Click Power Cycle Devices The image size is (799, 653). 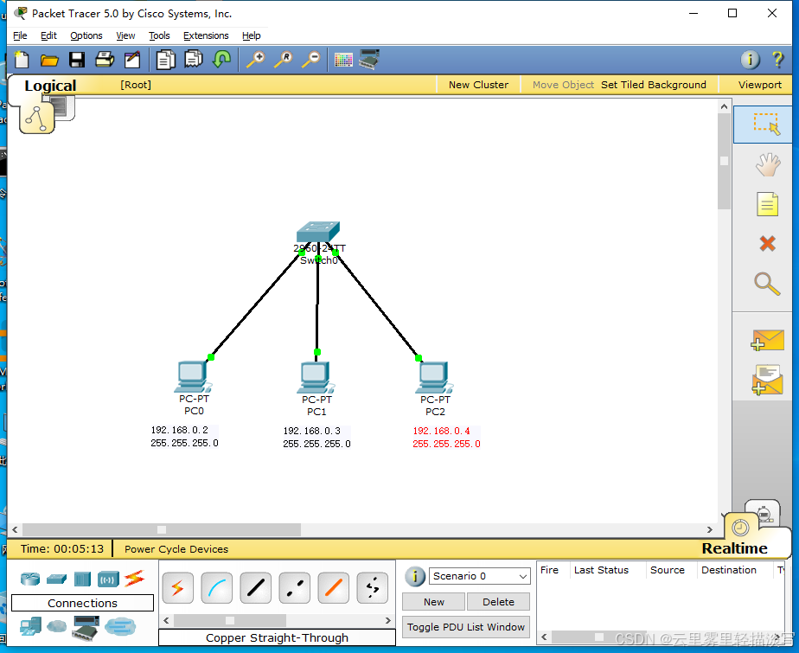click(176, 549)
